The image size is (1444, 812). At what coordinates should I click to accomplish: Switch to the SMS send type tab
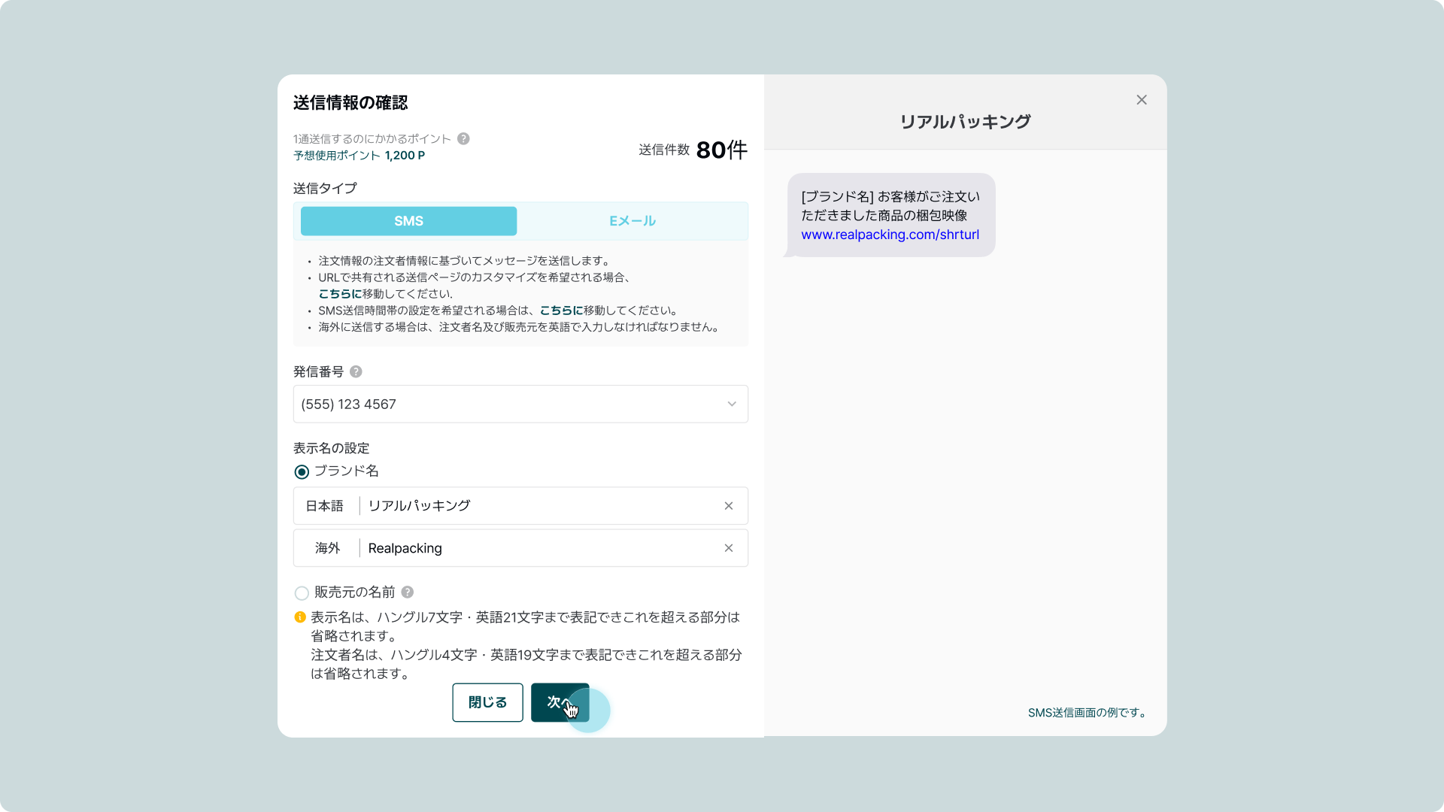click(408, 221)
